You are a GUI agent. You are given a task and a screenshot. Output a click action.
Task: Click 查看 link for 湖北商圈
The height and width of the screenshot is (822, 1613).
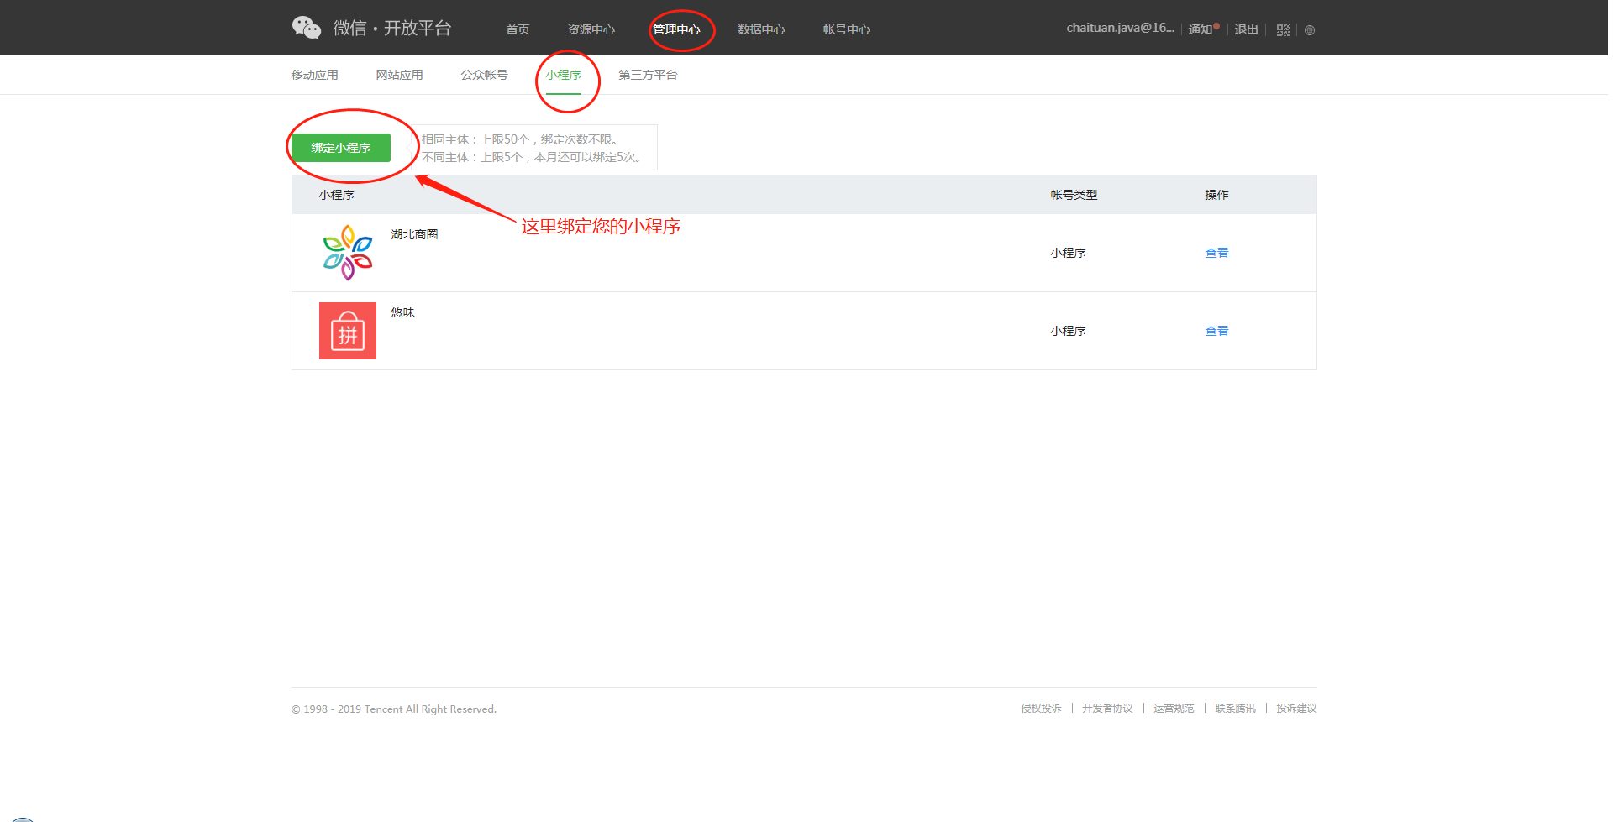1216,253
